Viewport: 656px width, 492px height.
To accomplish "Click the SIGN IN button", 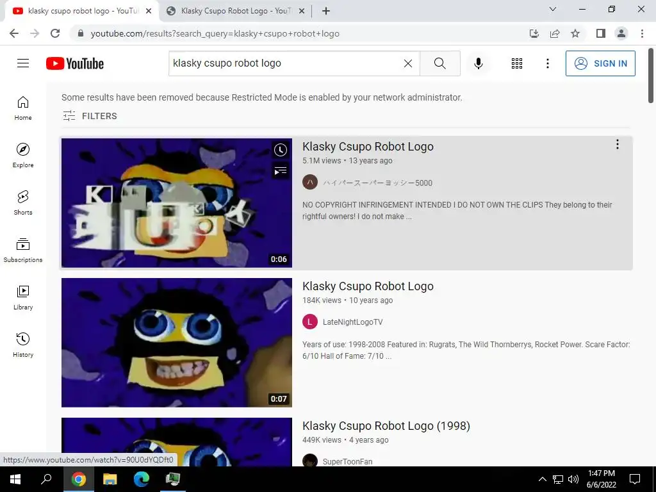I will tap(600, 63).
